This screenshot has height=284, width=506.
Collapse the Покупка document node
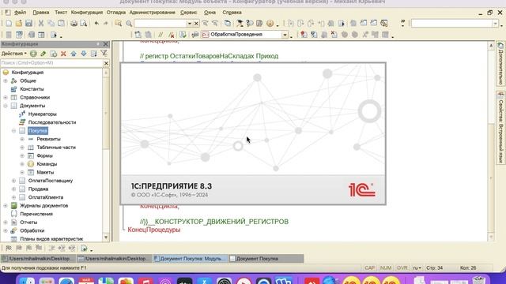pos(14,131)
